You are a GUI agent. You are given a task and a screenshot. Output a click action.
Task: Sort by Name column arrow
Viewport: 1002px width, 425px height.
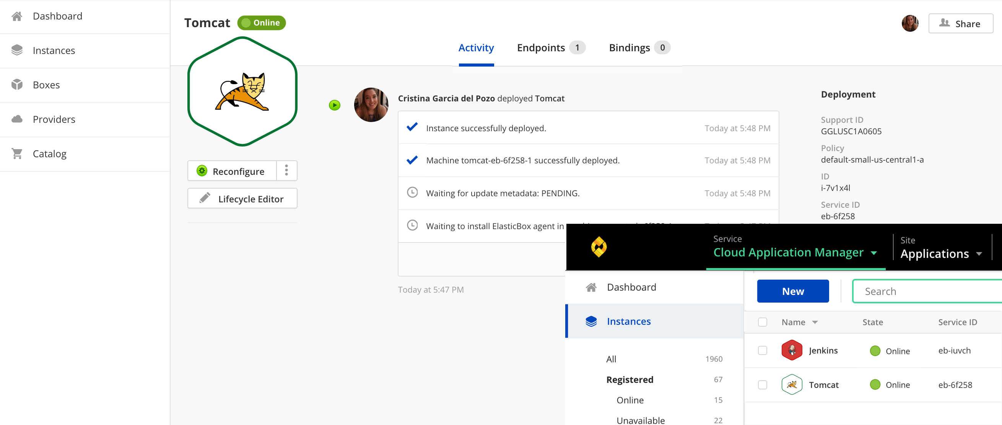click(815, 322)
